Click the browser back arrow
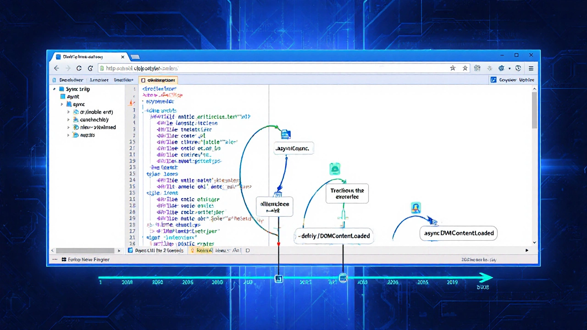This screenshot has height=330, width=587. pyautogui.click(x=56, y=68)
